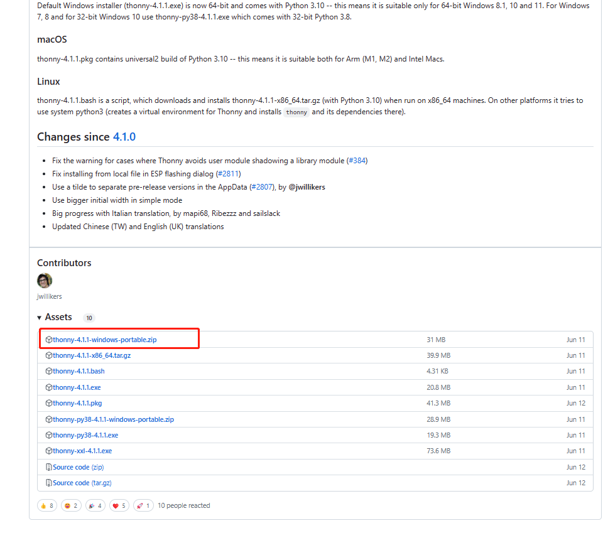Open issue #2811 link
This screenshot has height=538, width=608.
point(229,174)
